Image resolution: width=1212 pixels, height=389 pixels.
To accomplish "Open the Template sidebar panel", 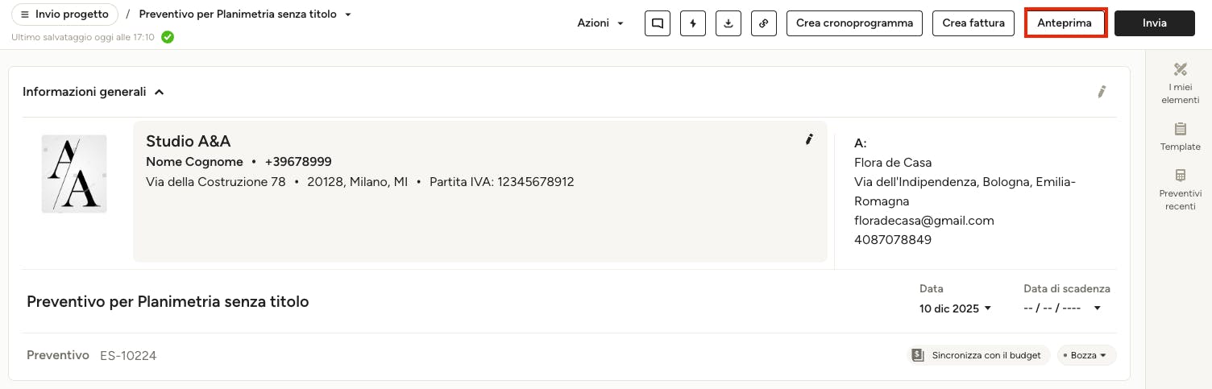I will 1181,136.
